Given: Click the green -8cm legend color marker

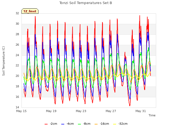Looking at the screenshot, I should (x=80, y=124).
